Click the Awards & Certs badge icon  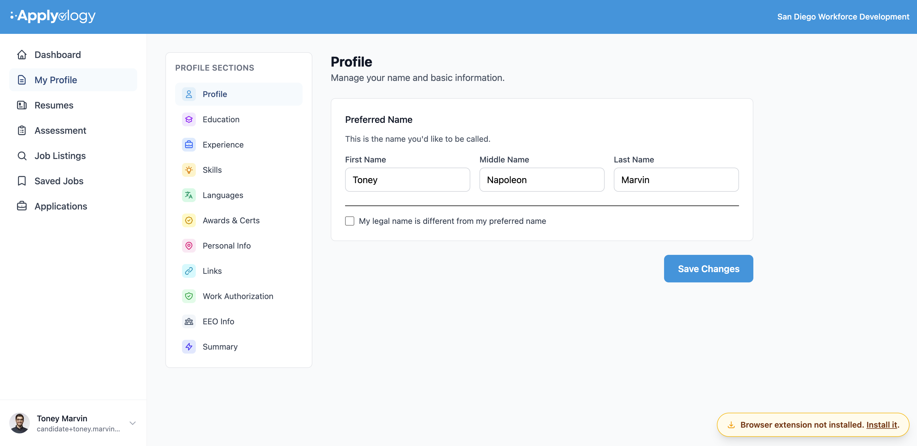[189, 220]
